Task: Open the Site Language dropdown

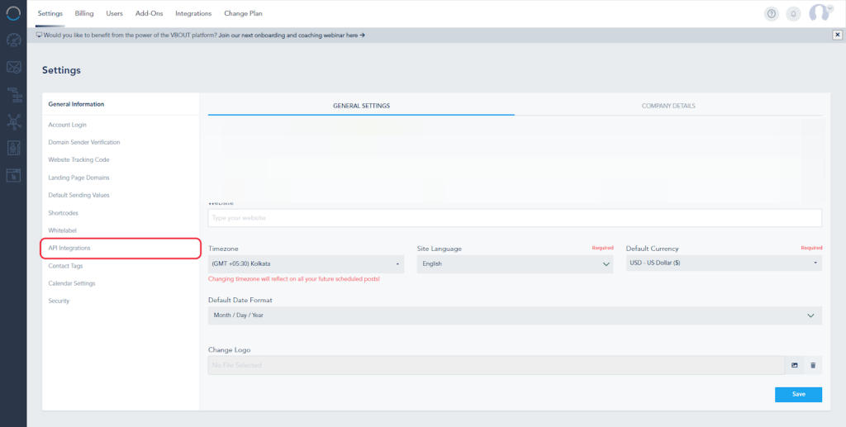Action: (515, 264)
